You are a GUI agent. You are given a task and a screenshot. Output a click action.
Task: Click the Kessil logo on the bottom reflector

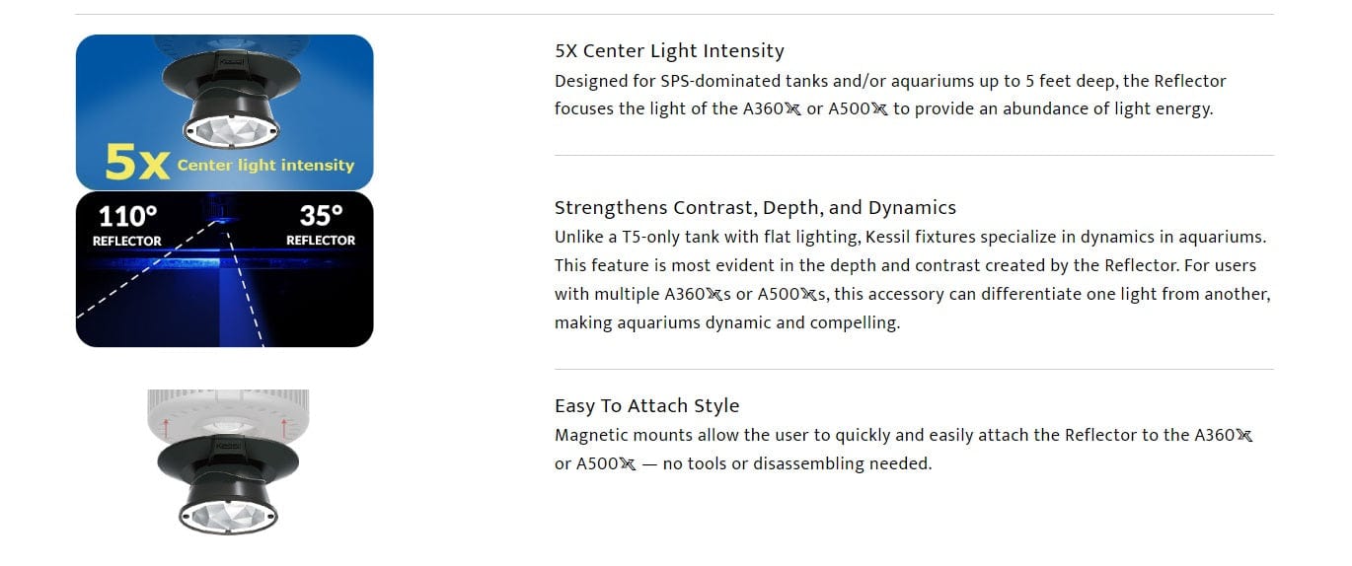click(228, 446)
